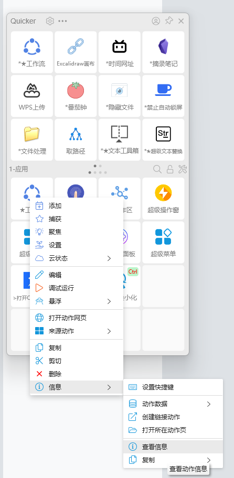
Task: Open the Excalidraw画布 chain-link action
Action: [x=76, y=52]
